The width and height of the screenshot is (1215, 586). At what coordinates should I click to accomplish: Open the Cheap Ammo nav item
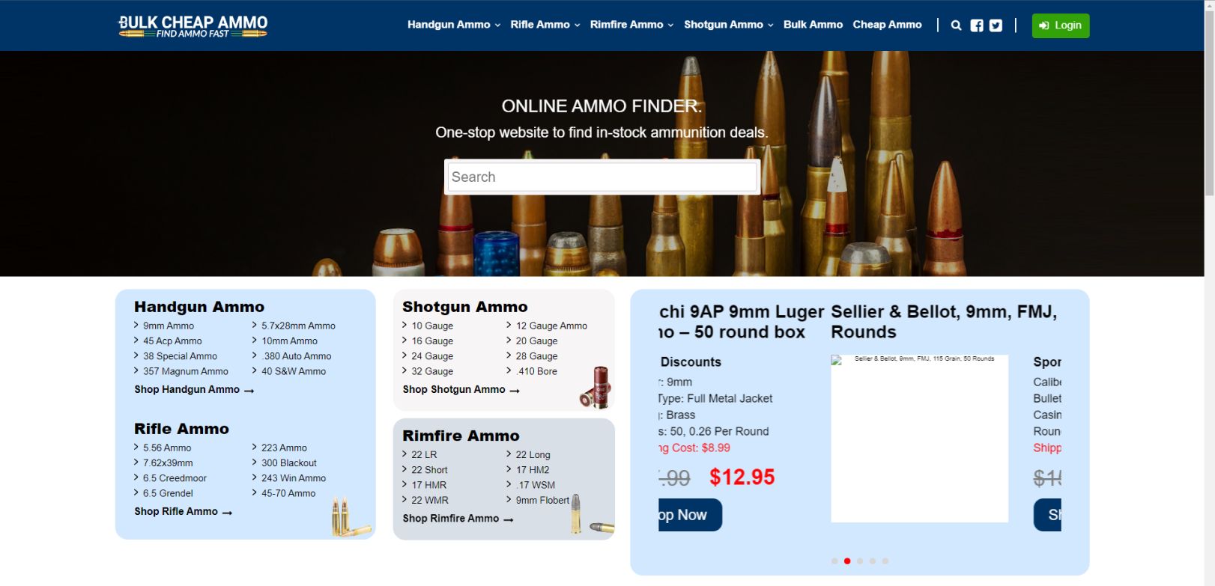tap(887, 25)
